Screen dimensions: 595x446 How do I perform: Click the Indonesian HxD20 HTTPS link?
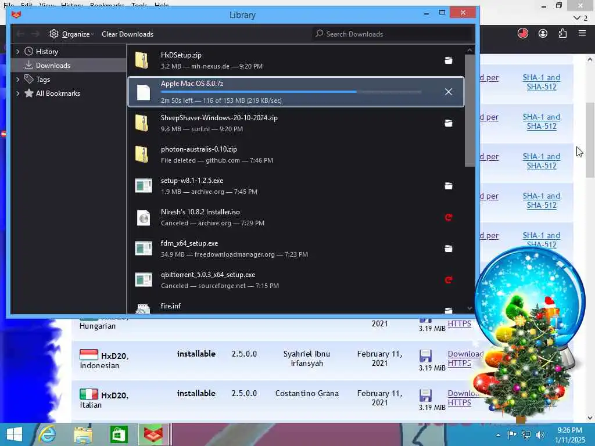[459, 363]
